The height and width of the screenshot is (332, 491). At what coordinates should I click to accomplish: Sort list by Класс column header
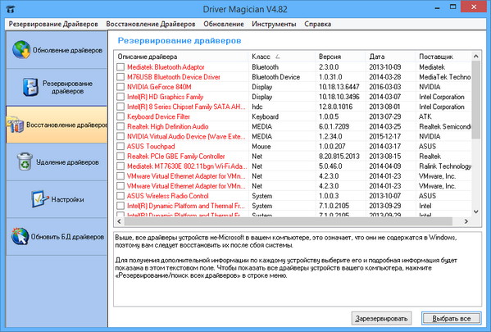[281, 57]
